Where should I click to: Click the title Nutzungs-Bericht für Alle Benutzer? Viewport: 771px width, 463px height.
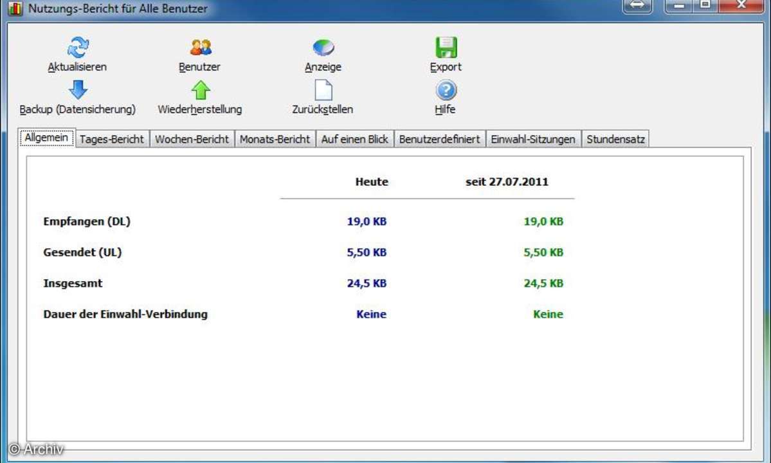tap(118, 8)
